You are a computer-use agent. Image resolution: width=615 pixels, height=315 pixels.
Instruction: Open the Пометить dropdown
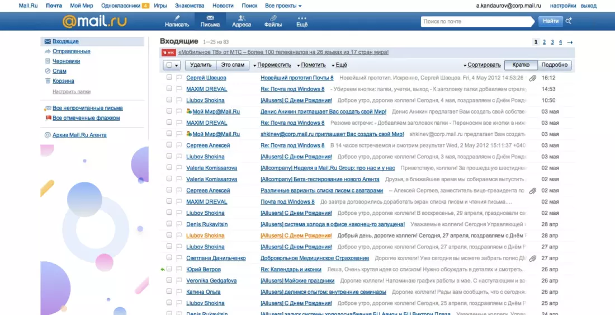point(311,65)
